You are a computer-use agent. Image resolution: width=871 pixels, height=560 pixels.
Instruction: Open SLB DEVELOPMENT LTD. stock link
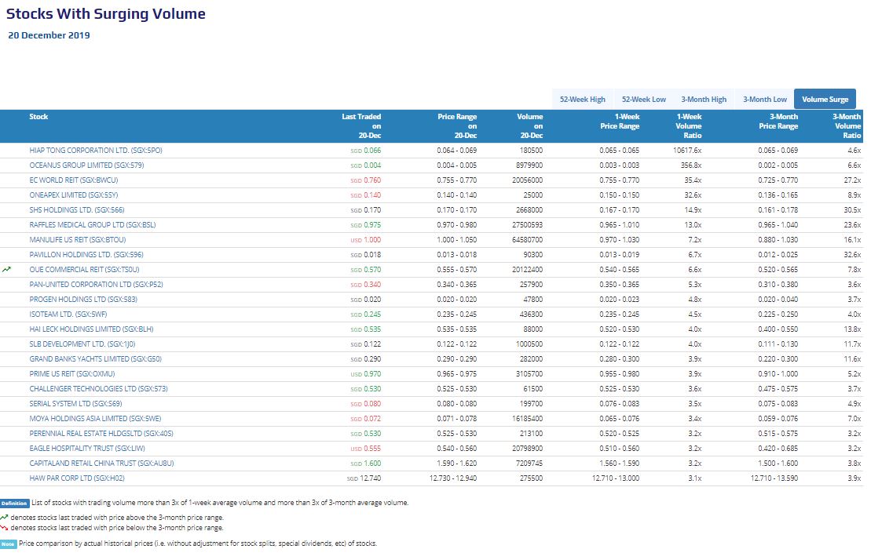[82, 344]
